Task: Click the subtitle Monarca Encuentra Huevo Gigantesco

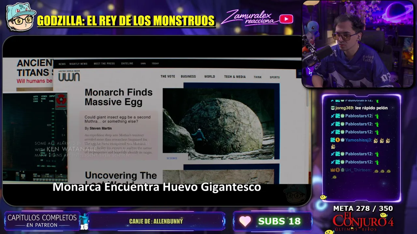Action: click(x=157, y=187)
